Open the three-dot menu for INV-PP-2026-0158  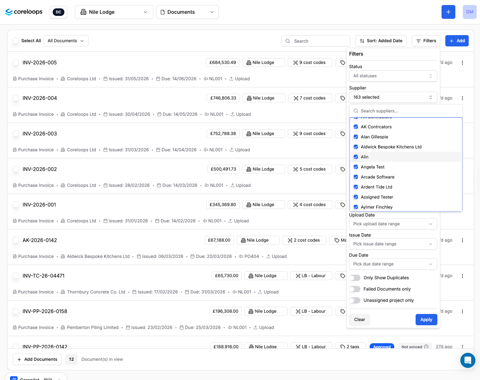click(x=462, y=311)
